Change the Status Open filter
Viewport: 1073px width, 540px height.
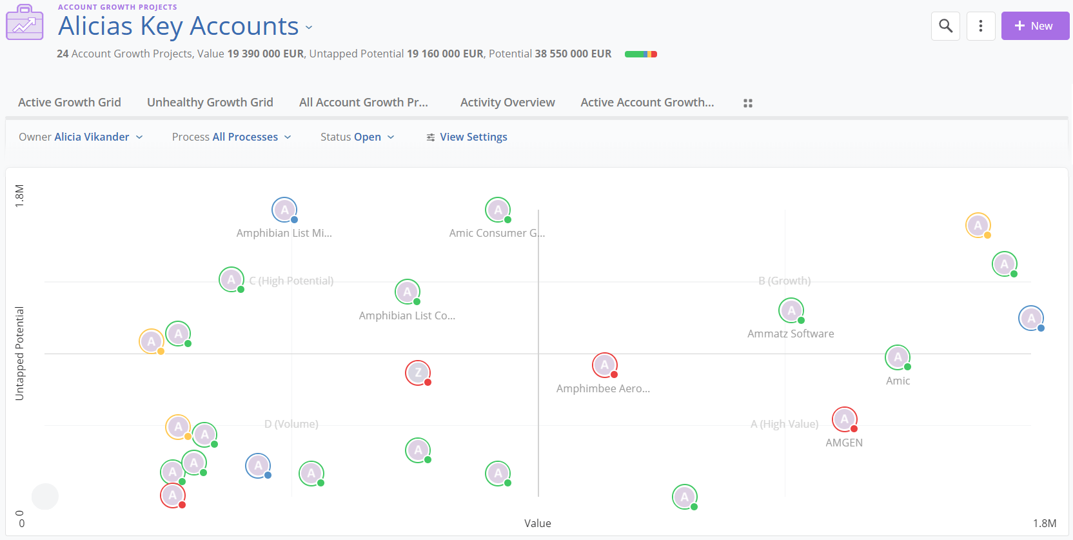pyautogui.click(x=357, y=137)
